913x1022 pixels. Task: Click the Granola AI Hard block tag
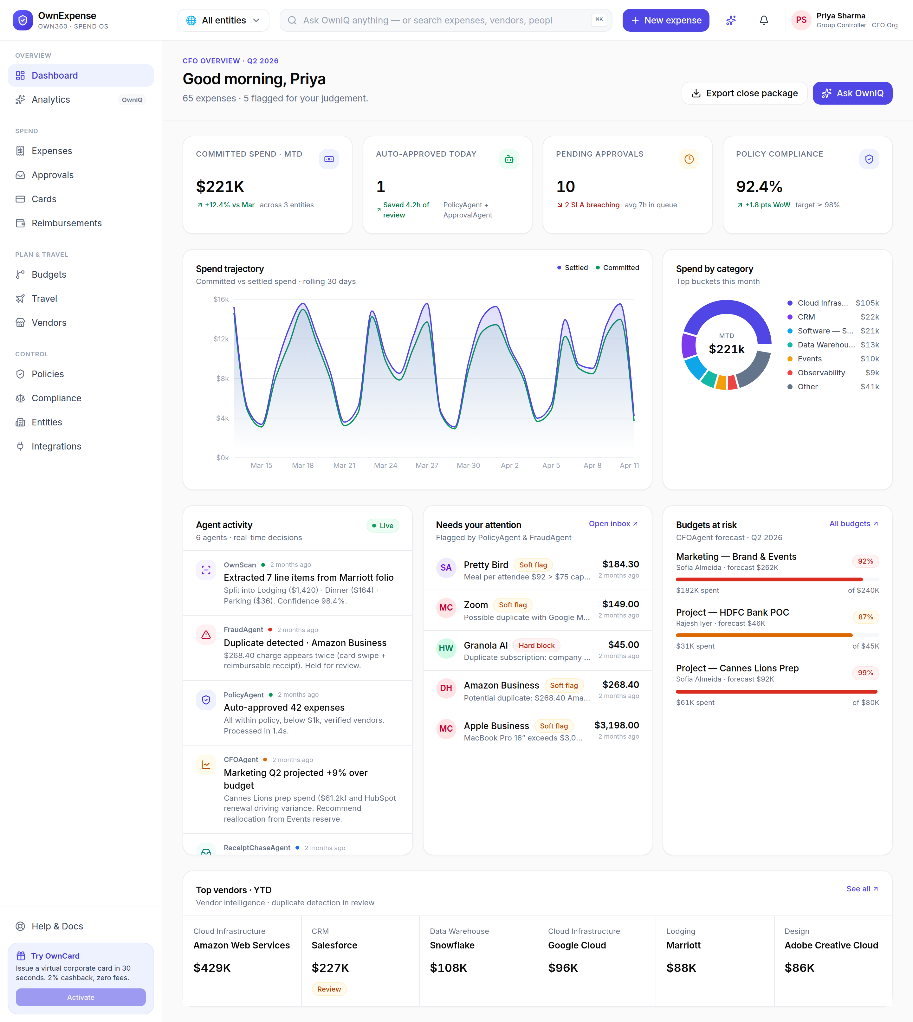[x=536, y=645]
